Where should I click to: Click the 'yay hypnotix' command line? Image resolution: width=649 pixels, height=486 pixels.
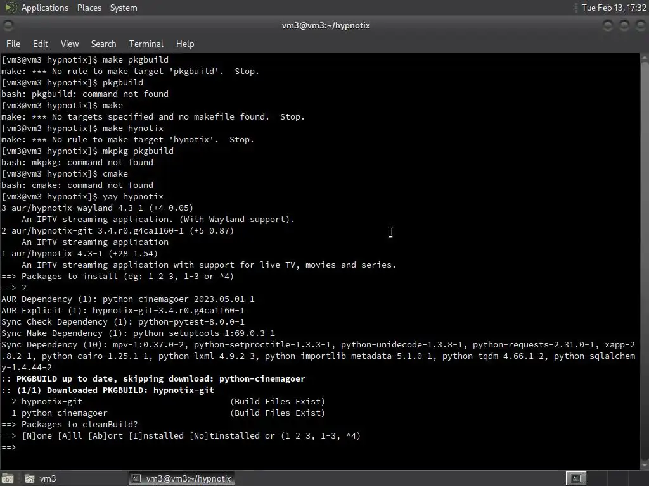[x=82, y=196]
